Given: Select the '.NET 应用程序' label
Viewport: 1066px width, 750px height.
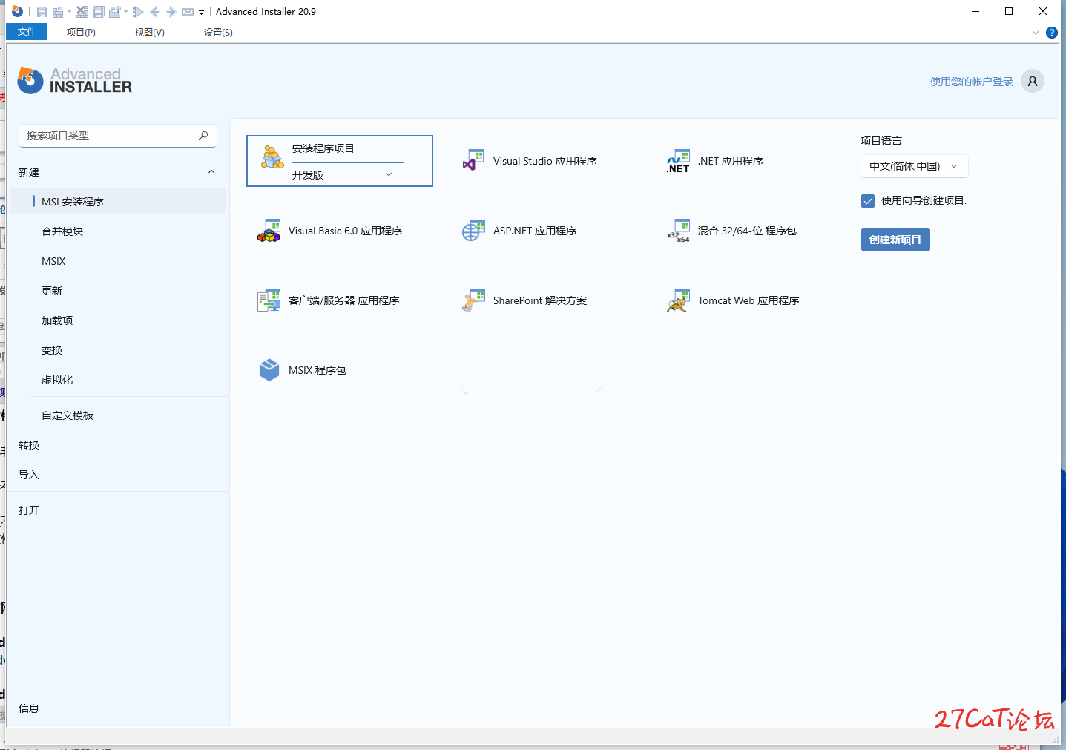Looking at the screenshot, I should 731,161.
